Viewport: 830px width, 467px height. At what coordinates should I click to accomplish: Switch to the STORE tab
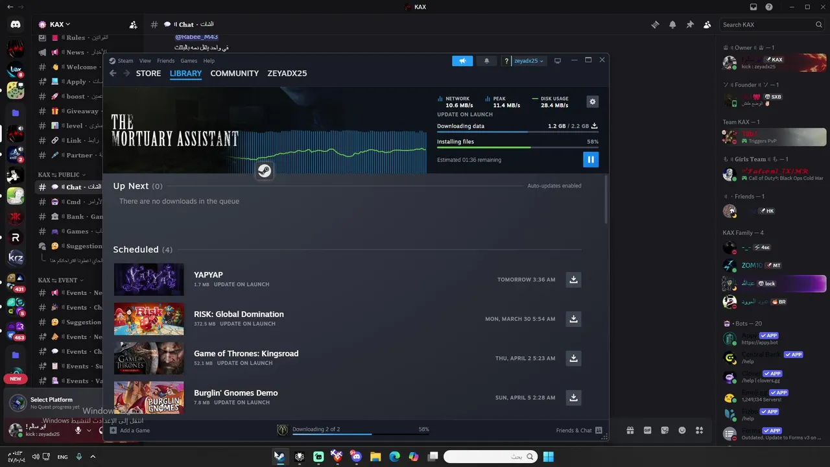pyautogui.click(x=148, y=73)
